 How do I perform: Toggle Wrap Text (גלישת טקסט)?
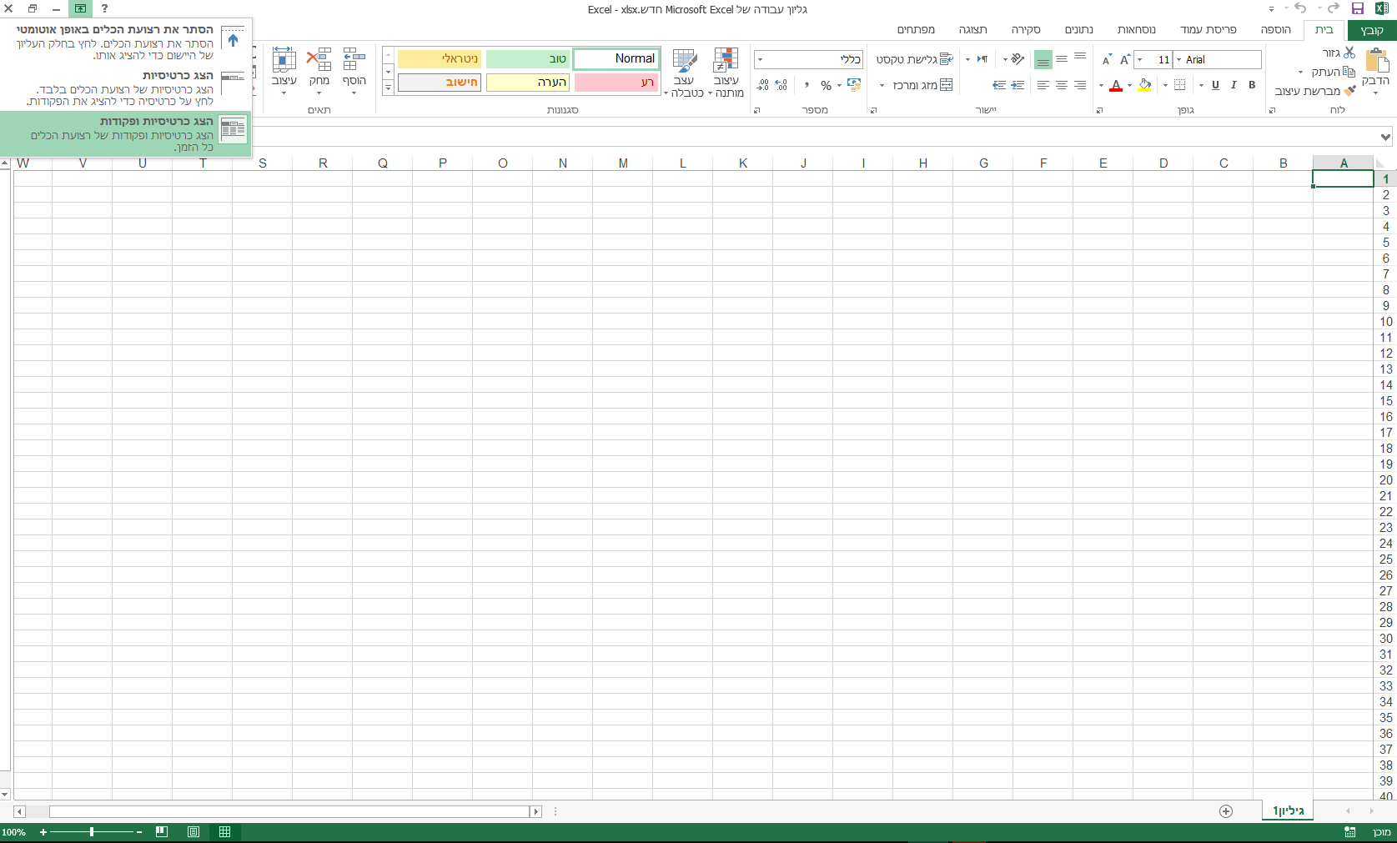click(914, 59)
